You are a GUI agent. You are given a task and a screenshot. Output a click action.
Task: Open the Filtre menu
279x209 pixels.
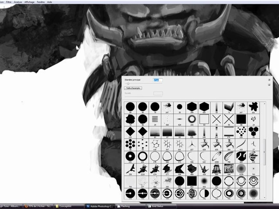8,2
